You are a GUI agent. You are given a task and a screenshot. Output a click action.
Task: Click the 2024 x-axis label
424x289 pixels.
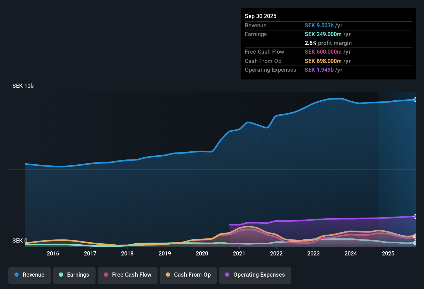coord(351,254)
